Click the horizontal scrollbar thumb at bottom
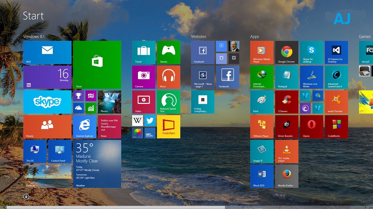Viewport: 373px width, 209px height. click(116, 207)
